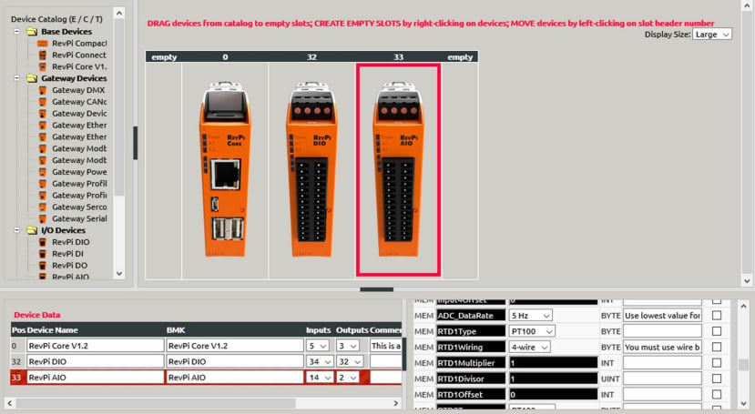755x414 pixels.
Task: Click the Gateway Serco device icon
Action: 43,207
